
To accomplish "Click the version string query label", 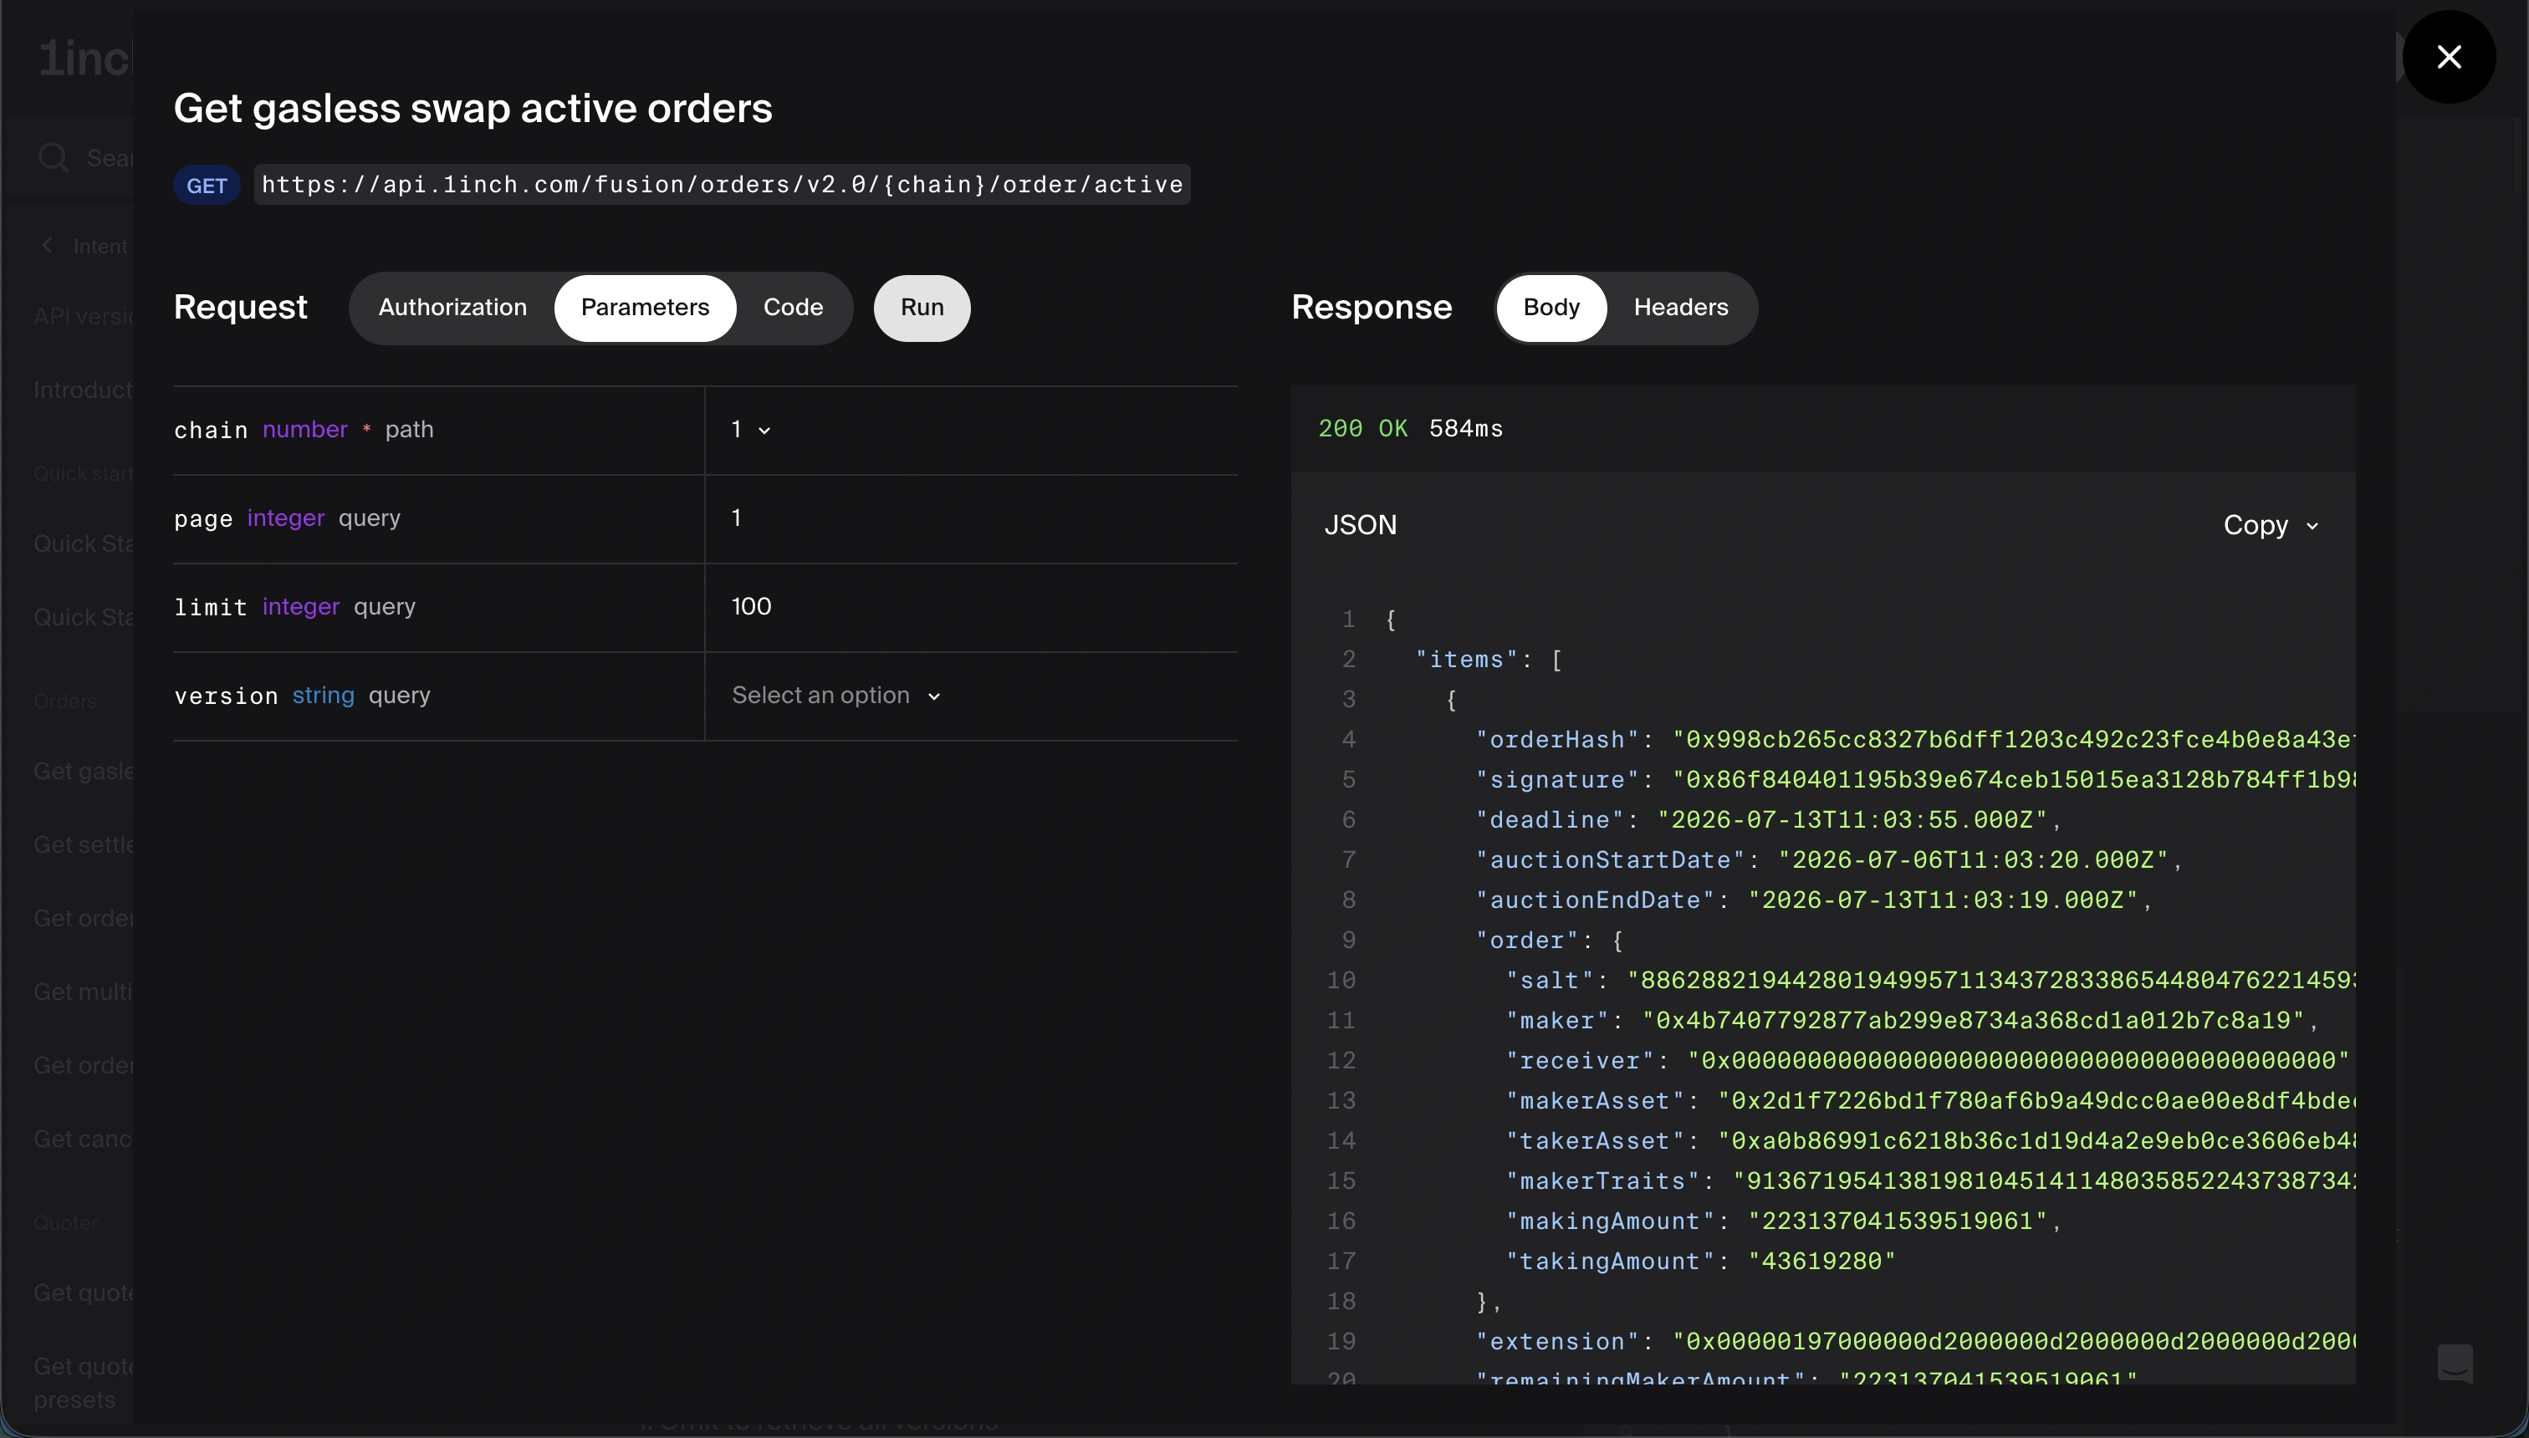I will coord(302,696).
